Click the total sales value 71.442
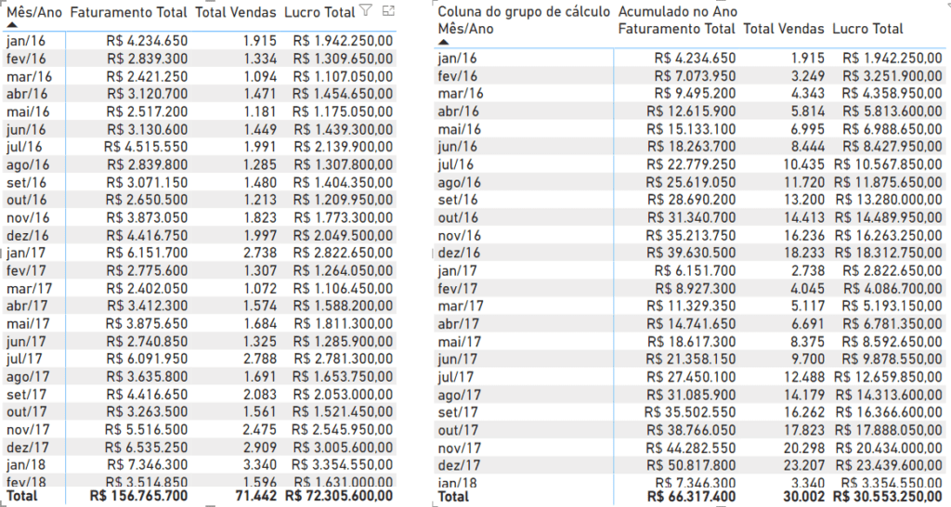The width and height of the screenshot is (951, 507). [256, 496]
